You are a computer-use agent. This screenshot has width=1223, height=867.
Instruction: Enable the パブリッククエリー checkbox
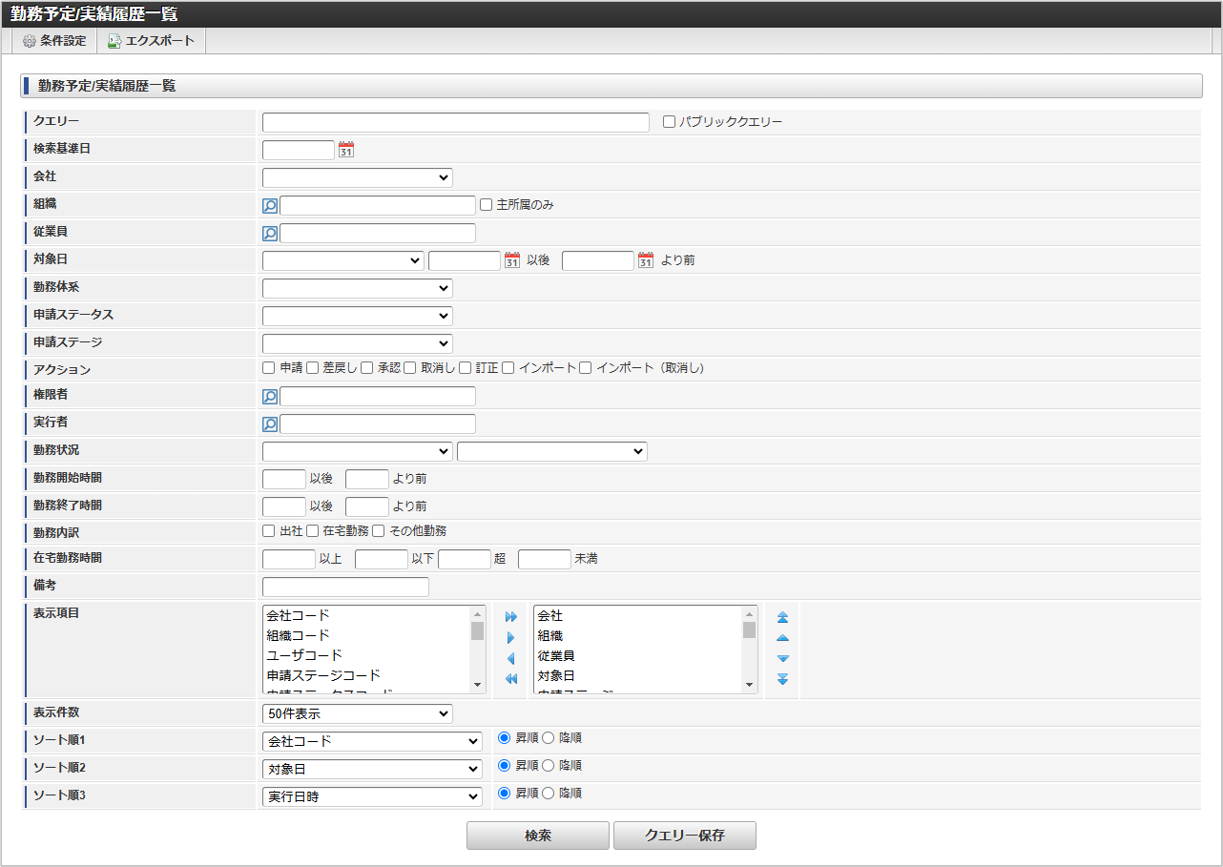(x=670, y=122)
